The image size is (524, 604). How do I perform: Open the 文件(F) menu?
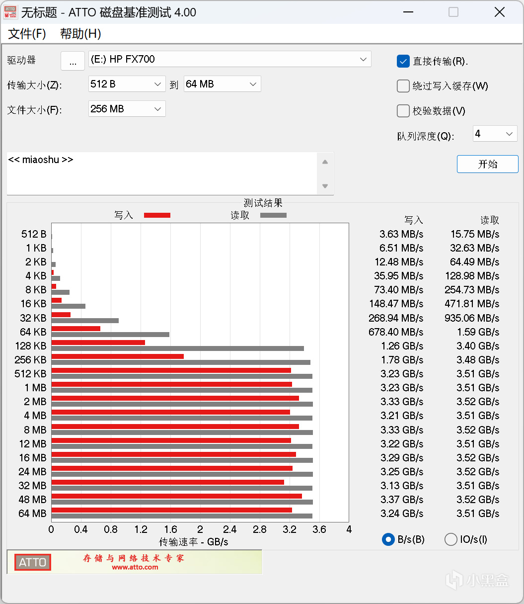pyautogui.click(x=27, y=34)
